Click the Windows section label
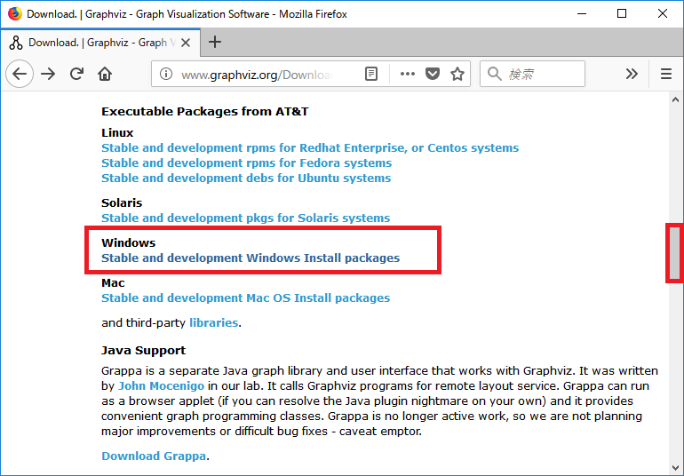The image size is (684, 476). tap(128, 243)
